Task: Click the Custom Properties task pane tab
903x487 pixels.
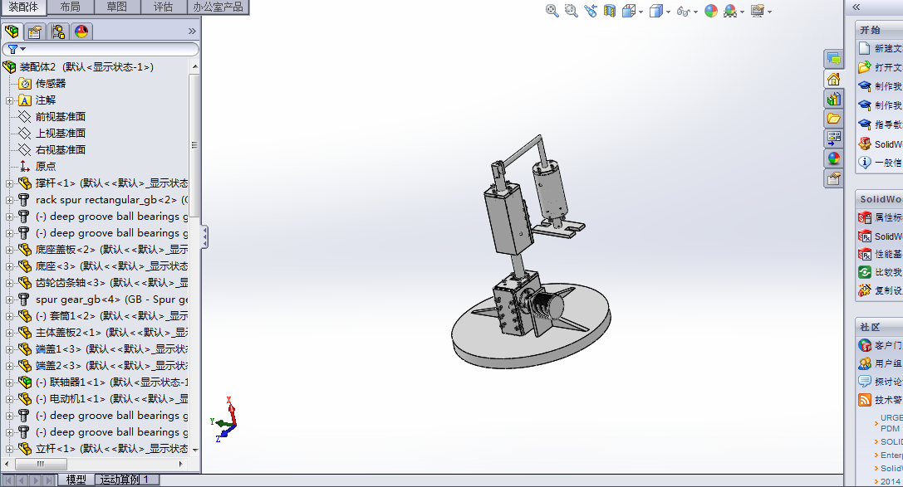Action: pos(834,178)
